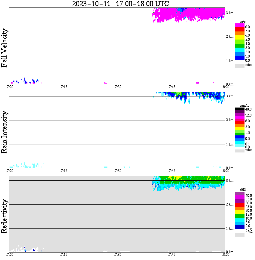Click the red 7.0 swatch in the m/s legend

point(240,30)
